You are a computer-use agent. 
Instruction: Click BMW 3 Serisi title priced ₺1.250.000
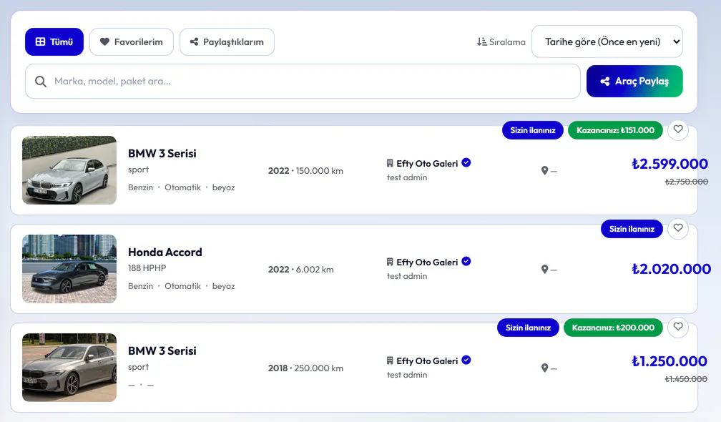tap(162, 351)
